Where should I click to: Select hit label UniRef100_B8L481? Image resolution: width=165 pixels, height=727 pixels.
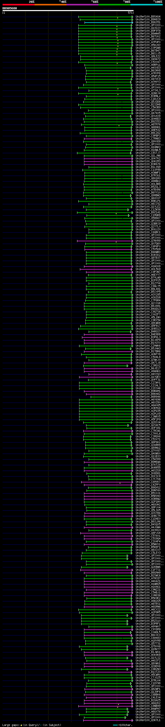coord(148,289)
